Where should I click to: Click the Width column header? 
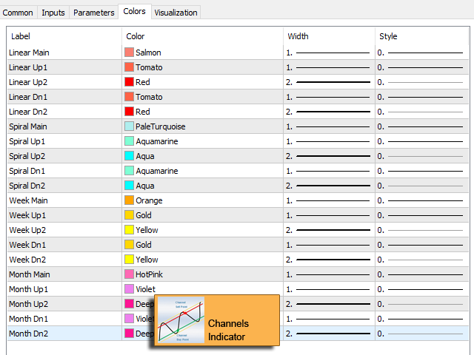pyautogui.click(x=298, y=36)
